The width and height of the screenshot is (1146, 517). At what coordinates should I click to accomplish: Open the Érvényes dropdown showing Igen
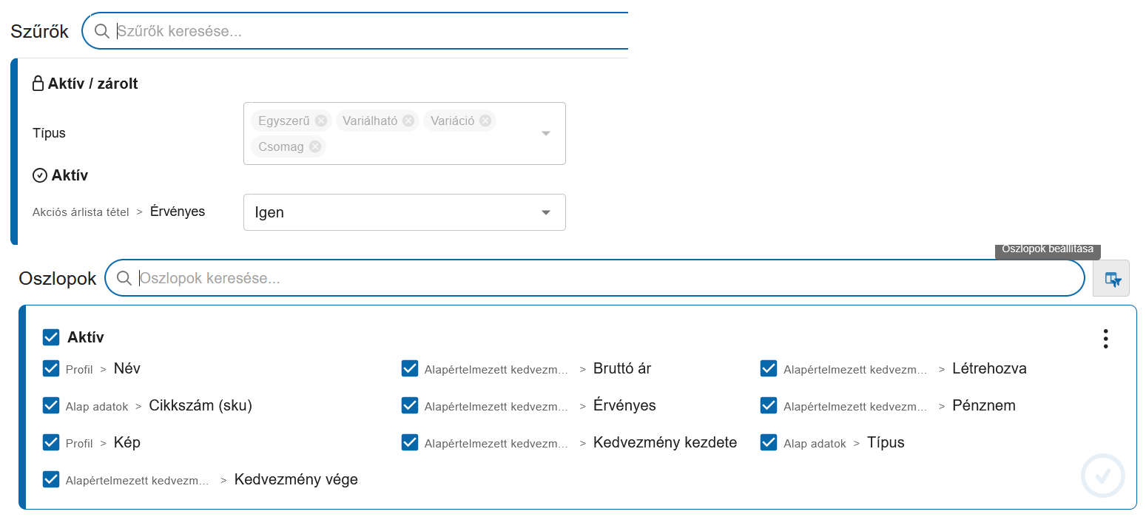pos(404,212)
